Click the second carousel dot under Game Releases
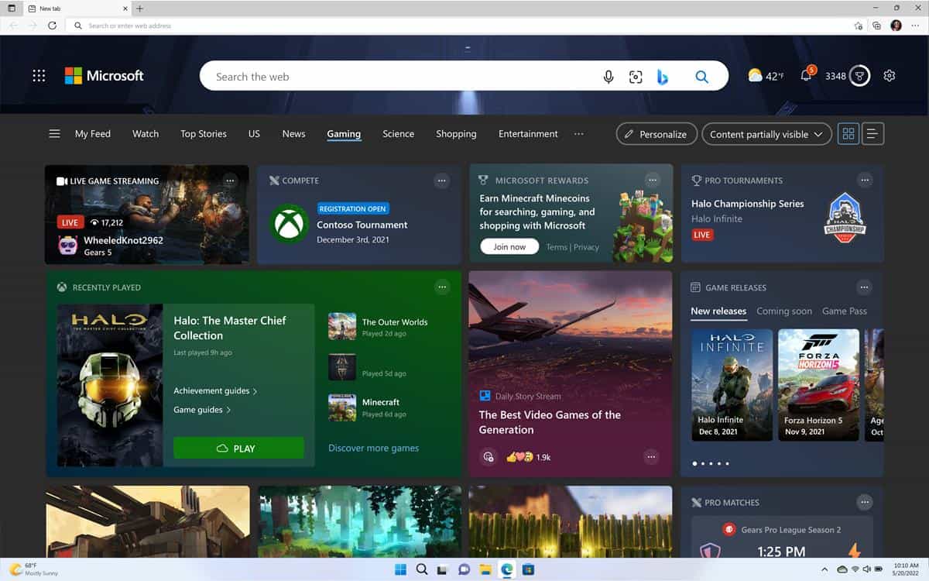 tap(704, 462)
